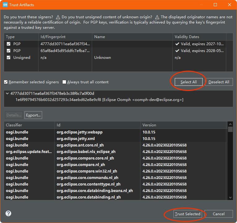Select the org.eclipse.jetty.webapp row

(80, 132)
